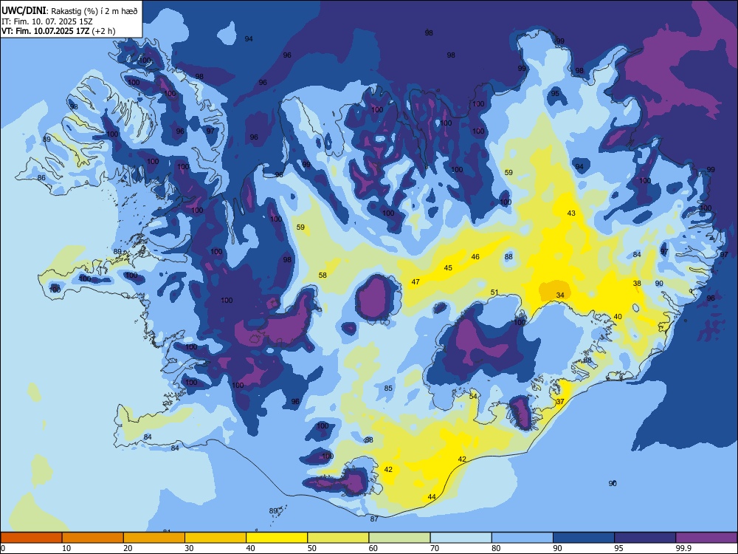Screen dimensions: 738x554
Task: Select the legend tick label 50
Action: coord(311,548)
